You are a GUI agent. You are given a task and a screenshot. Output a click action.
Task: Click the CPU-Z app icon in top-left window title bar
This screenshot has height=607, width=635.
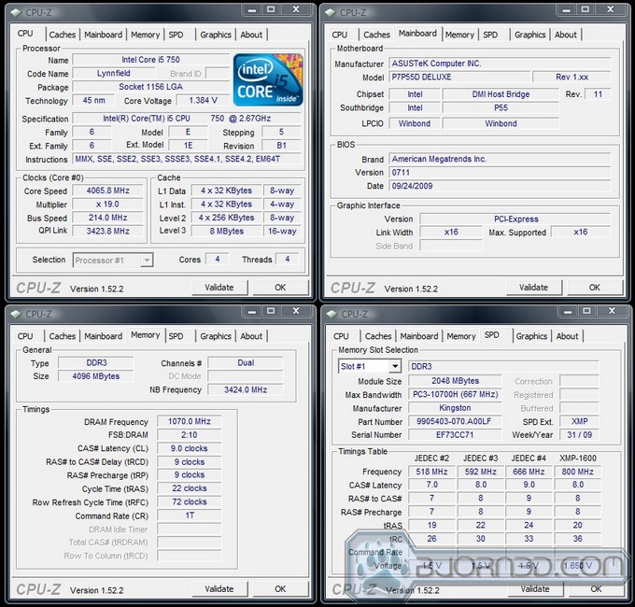[x=16, y=12]
